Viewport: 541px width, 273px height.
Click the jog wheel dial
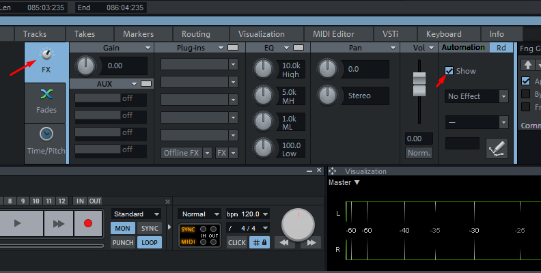[x=298, y=225]
